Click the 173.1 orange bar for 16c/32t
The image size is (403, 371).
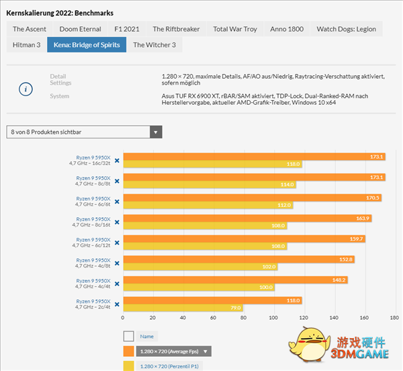(x=254, y=157)
